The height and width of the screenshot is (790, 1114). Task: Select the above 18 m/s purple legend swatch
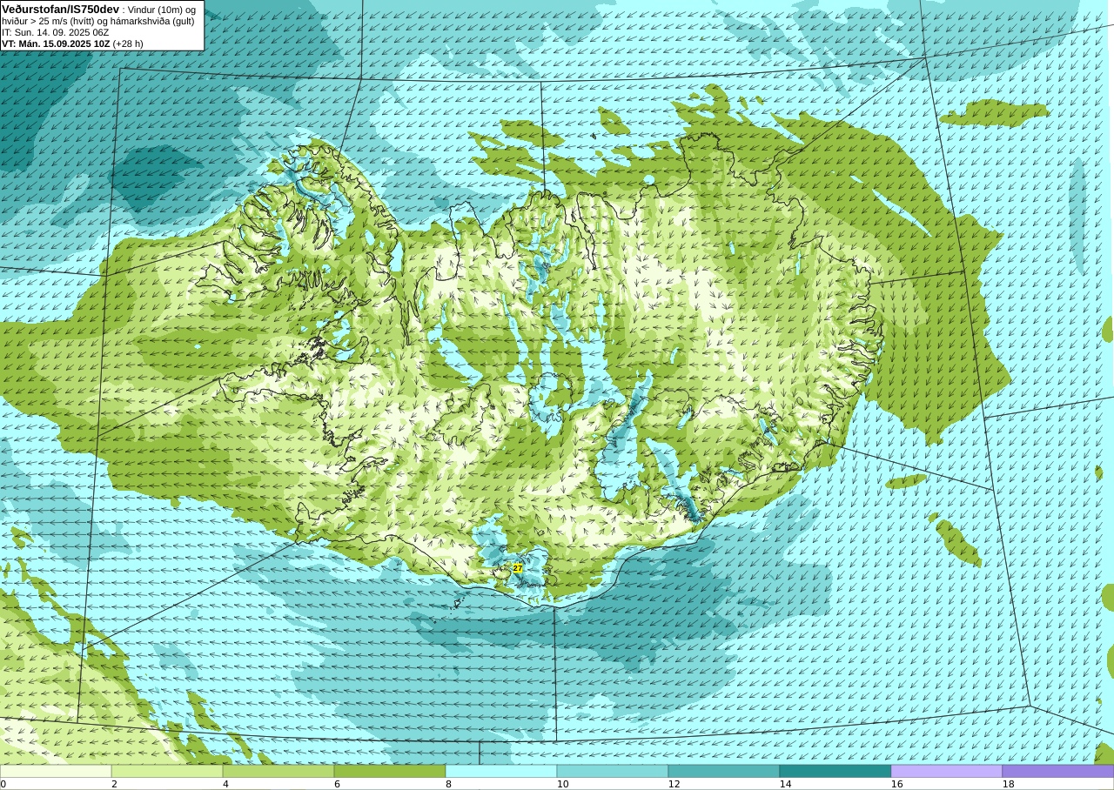[x=1058, y=771]
